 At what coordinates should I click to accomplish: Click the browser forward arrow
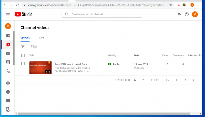coord(11,5)
